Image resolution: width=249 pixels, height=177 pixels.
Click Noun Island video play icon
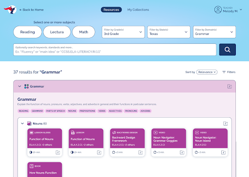[197, 133]
